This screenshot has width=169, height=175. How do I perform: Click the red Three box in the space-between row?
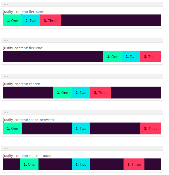point(151,128)
